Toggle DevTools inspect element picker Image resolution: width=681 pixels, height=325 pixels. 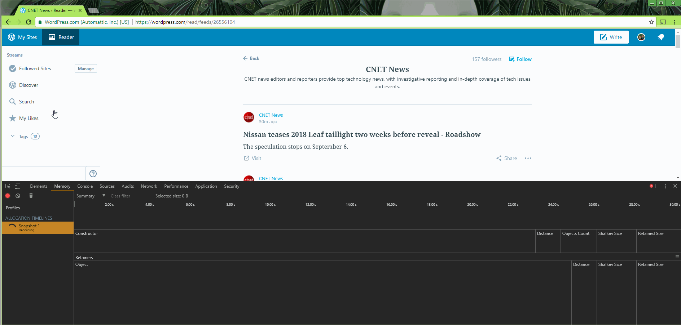(x=8, y=186)
